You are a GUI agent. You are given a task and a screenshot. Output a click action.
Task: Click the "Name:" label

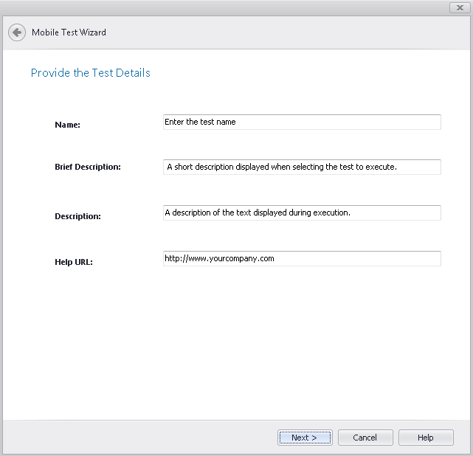pos(67,125)
